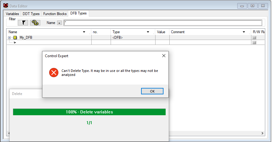Click the Data Editor application icon
The image size is (272, 142).
pos(6,6)
